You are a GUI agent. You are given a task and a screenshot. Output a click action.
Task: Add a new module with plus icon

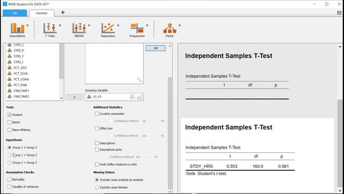(63, 12)
